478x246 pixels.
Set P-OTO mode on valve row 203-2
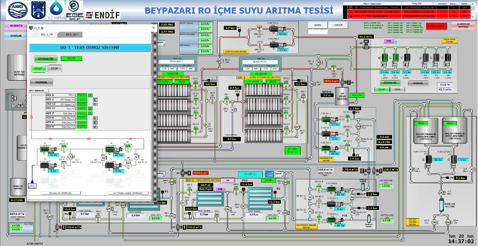pos(82,96)
